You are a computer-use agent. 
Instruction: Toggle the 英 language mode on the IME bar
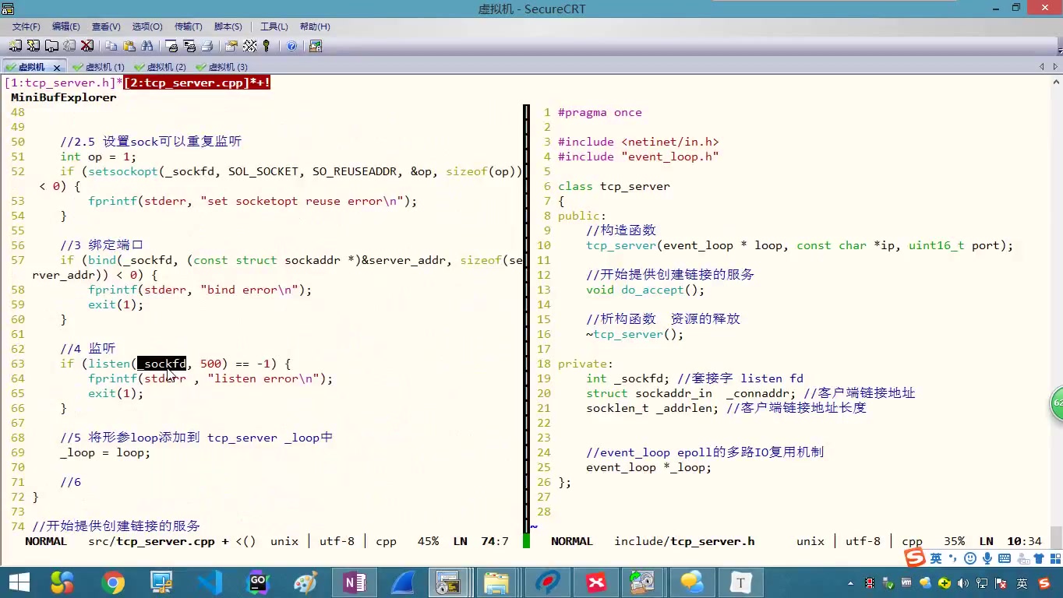pyautogui.click(x=935, y=558)
